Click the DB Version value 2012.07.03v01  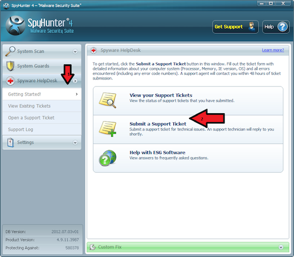65,231
